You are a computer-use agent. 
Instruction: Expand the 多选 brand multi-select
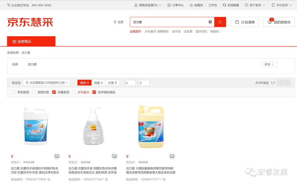click(269, 64)
